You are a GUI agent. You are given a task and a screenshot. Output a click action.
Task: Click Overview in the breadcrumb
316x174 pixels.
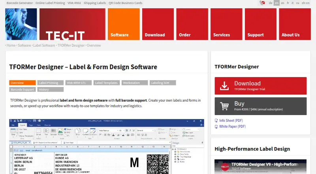[94, 45]
